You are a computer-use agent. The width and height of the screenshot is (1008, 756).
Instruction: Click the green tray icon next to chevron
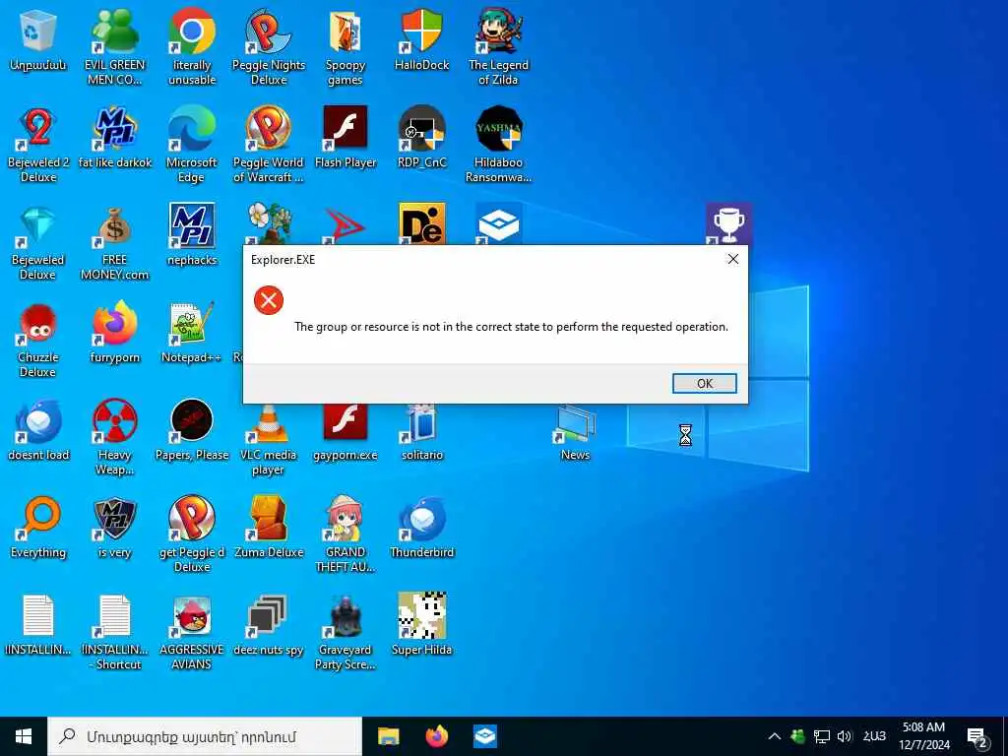coord(797,736)
